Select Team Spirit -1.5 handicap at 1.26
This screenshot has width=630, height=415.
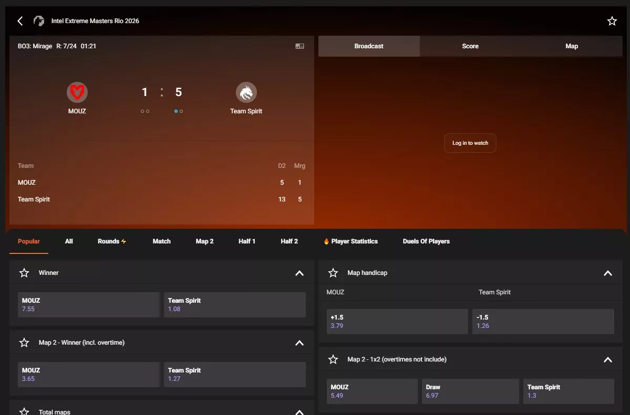click(x=543, y=322)
